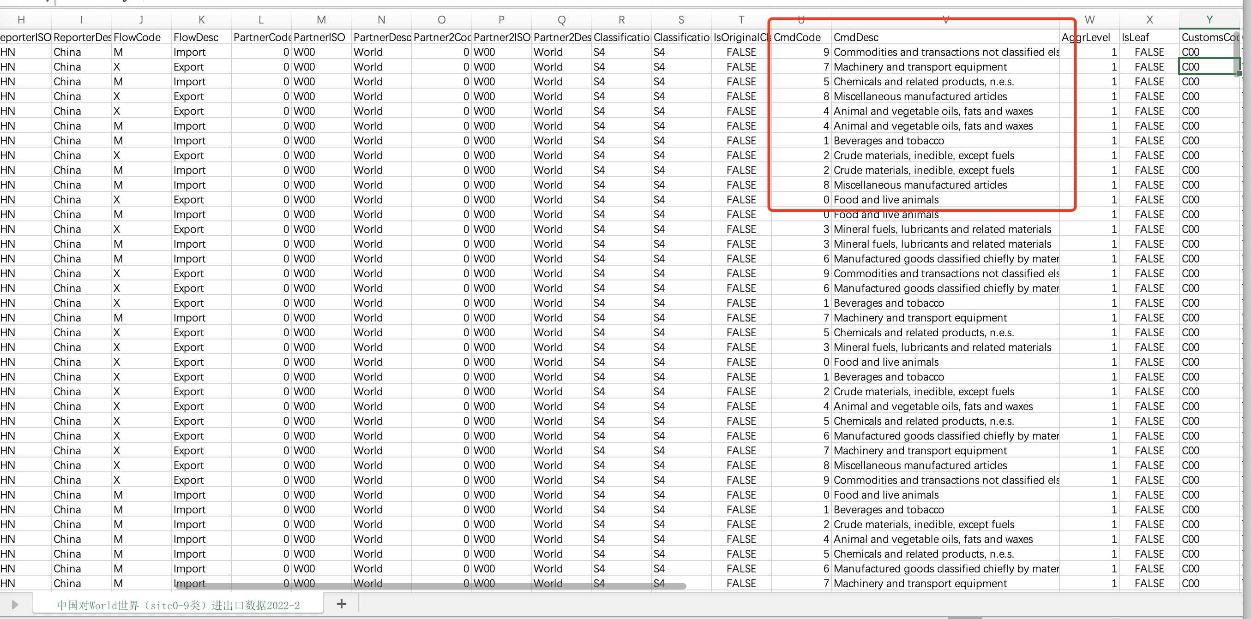The image size is (1251, 619).
Task: Select column W header
Action: click(1089, 19)
